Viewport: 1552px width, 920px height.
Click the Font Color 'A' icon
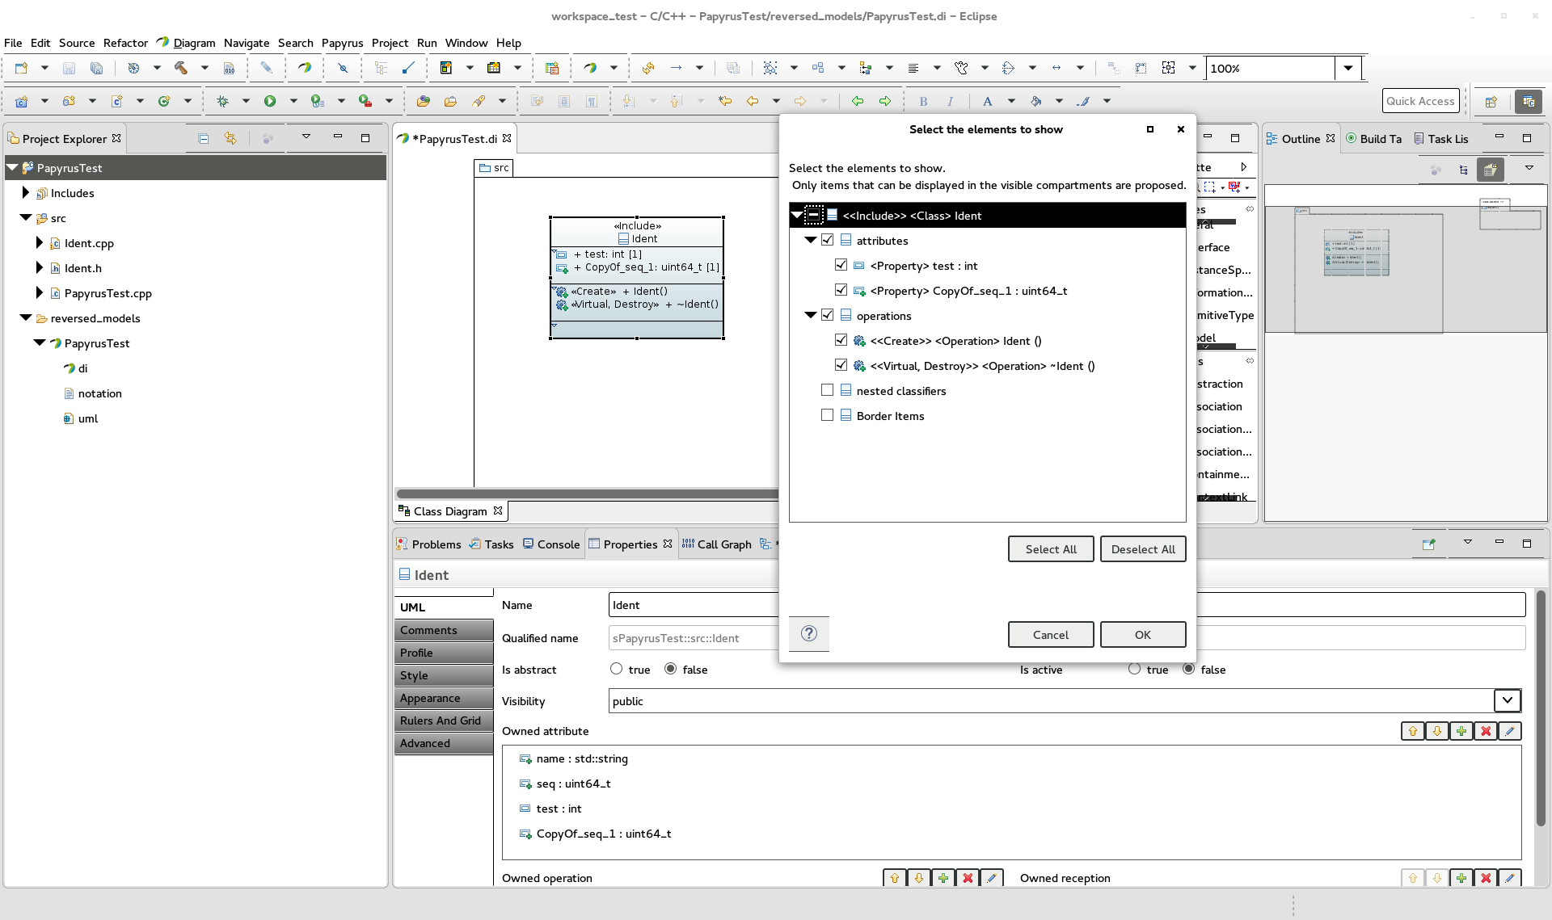[987, 101]
